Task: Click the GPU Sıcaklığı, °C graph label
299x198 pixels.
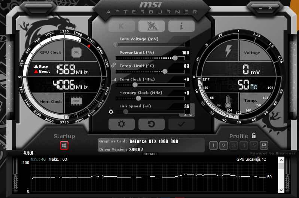Action: pos(251,159)
